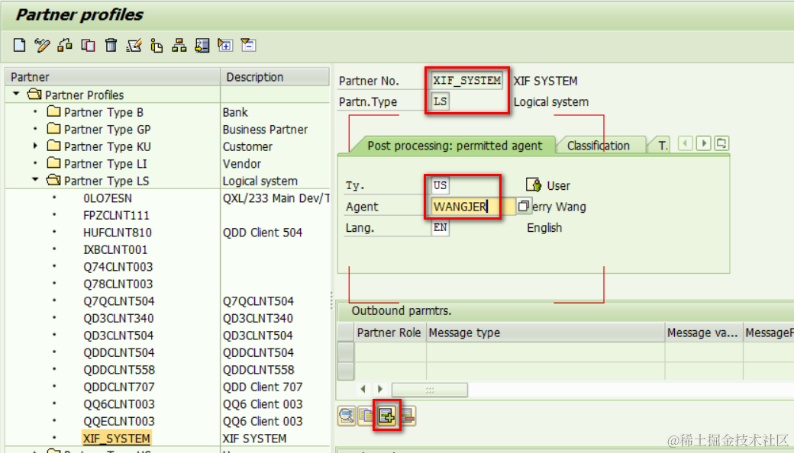Click the person-with-document toolbar icon
This screenshot has height=453, width=794.
pyautogui.click(x=157, y=45)
